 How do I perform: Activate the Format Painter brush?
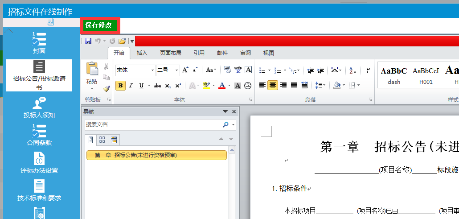tap(106, 88)
